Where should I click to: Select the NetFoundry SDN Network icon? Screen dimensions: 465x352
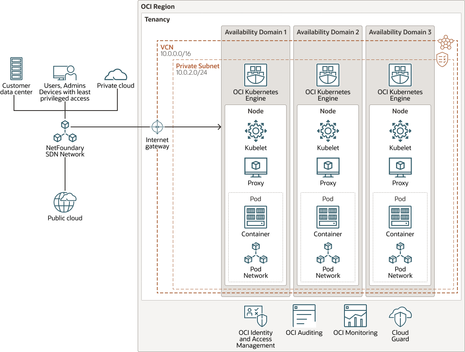65,131
